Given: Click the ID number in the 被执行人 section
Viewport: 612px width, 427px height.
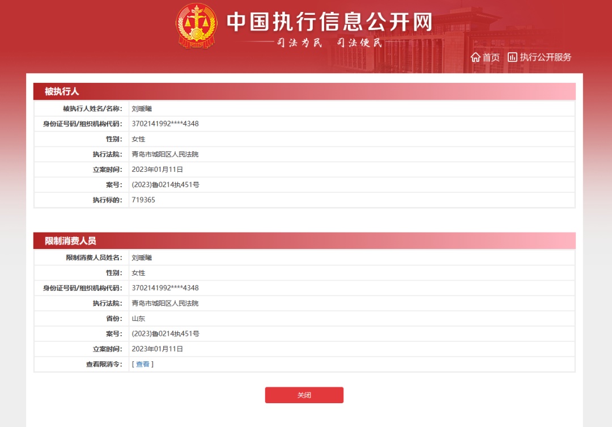Looking at the screenshot, I should point(165,124).
